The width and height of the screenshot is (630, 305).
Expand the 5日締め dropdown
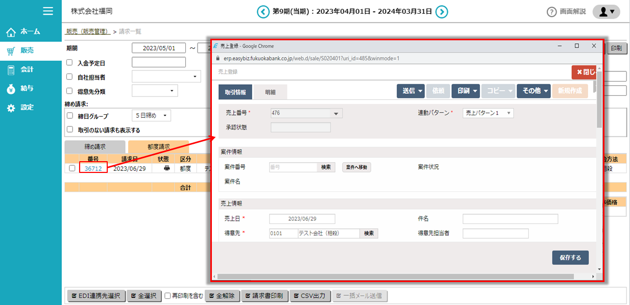pyautogui.click(x=151, y=116)
